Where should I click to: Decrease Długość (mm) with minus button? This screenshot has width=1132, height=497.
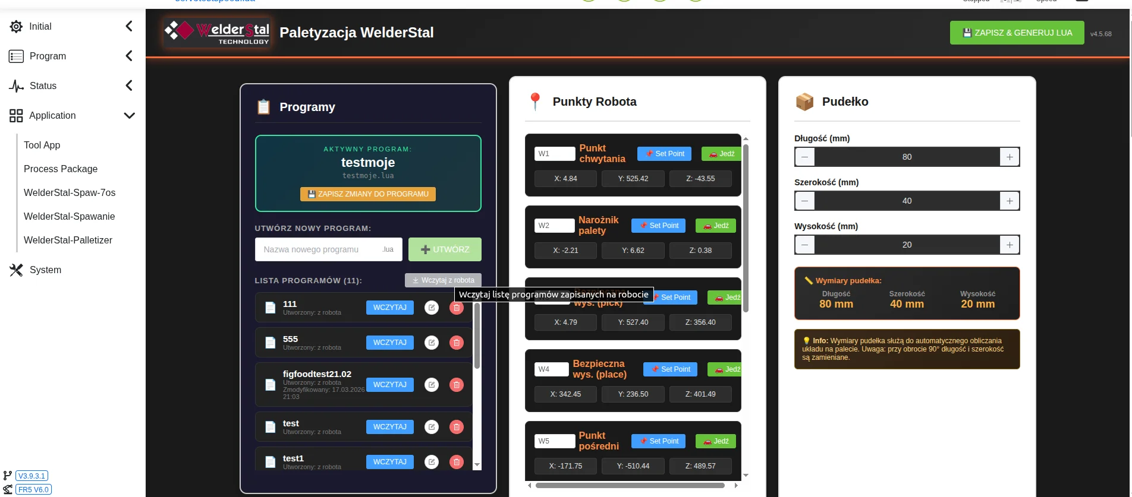click(805, 157)
